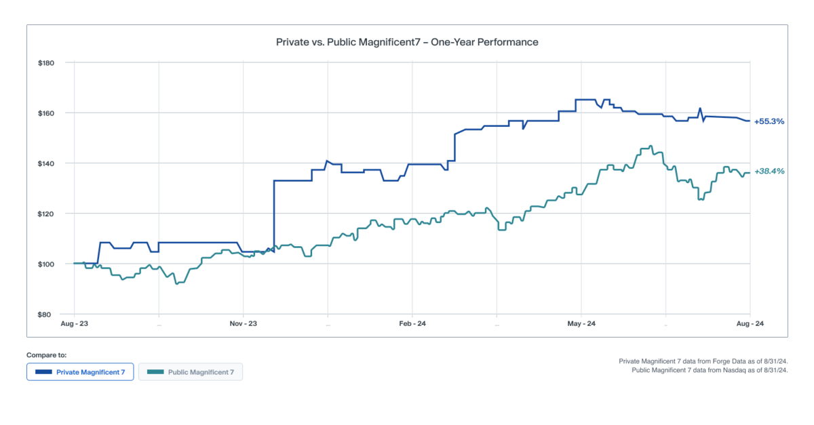Click the teal Public Magnificent 7 swatch
Screen dimensions: 814x425
(x=156, y=372)
